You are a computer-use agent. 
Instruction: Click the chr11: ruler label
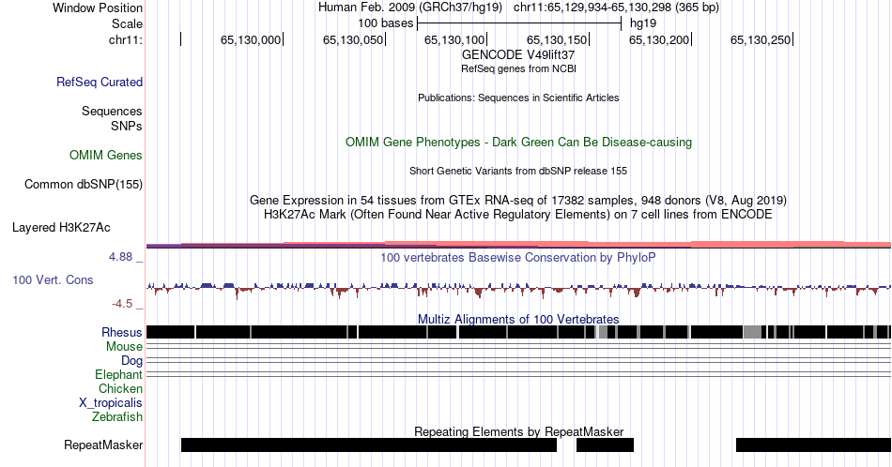point(125,39)
